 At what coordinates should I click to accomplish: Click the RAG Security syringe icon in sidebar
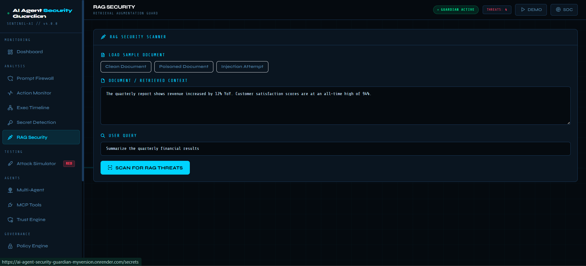pos(10,137)
